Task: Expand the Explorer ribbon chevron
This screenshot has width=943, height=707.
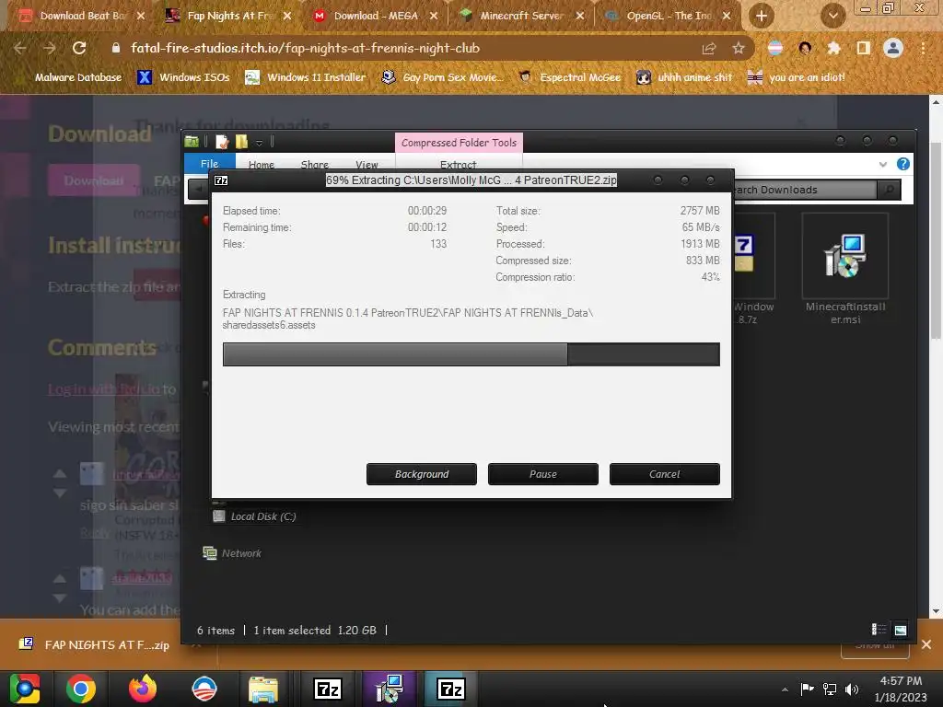Action: point(882,164)
